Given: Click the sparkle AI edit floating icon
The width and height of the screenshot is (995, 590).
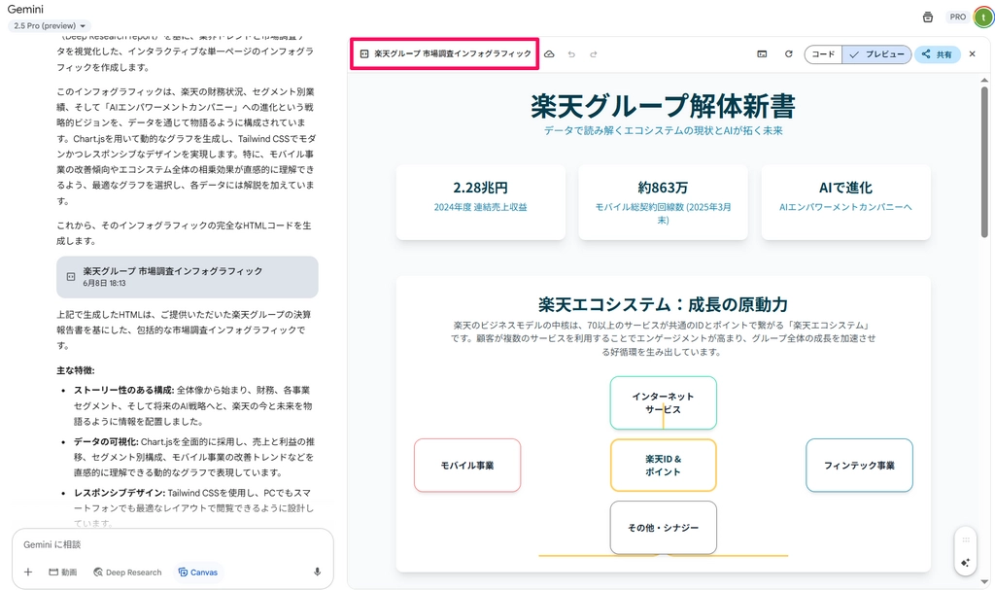Looking at the screenshot, I should point(965,563).
